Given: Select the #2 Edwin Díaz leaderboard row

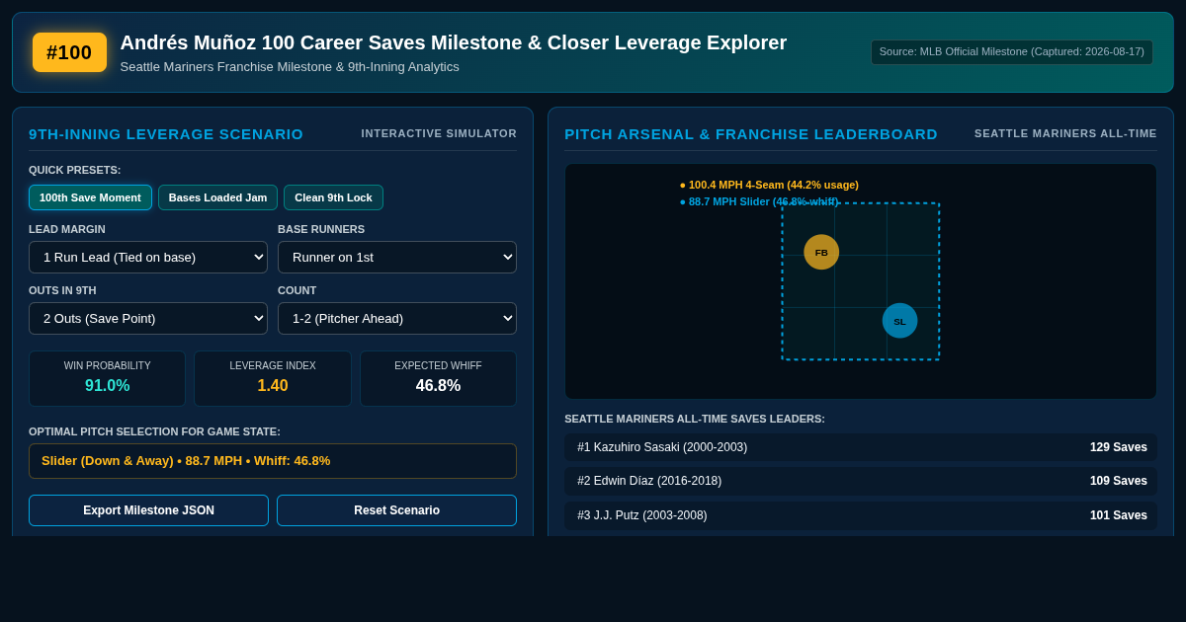Looking at the screenshot, I should click(x=861, y=481).
